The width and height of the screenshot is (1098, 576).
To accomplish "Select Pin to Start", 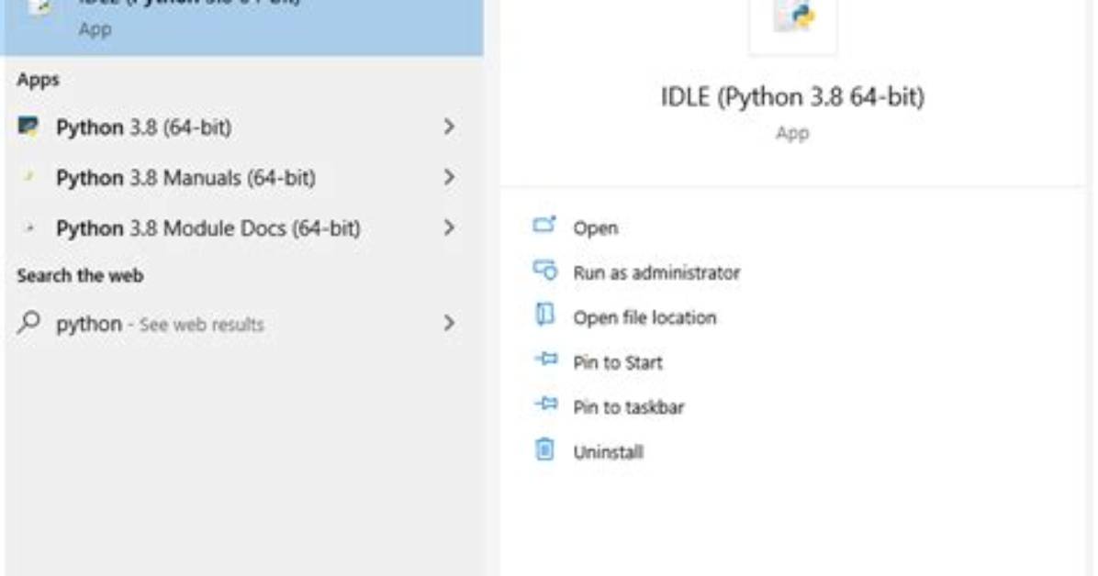I will [x=617, y=362].
